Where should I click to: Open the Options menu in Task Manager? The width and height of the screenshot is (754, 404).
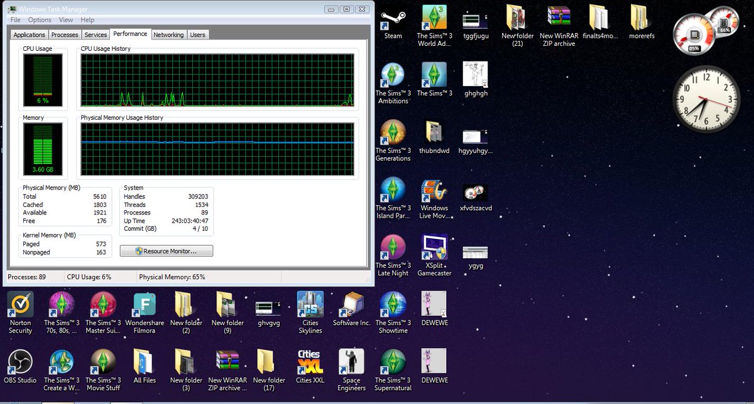[x=40, y=20]
